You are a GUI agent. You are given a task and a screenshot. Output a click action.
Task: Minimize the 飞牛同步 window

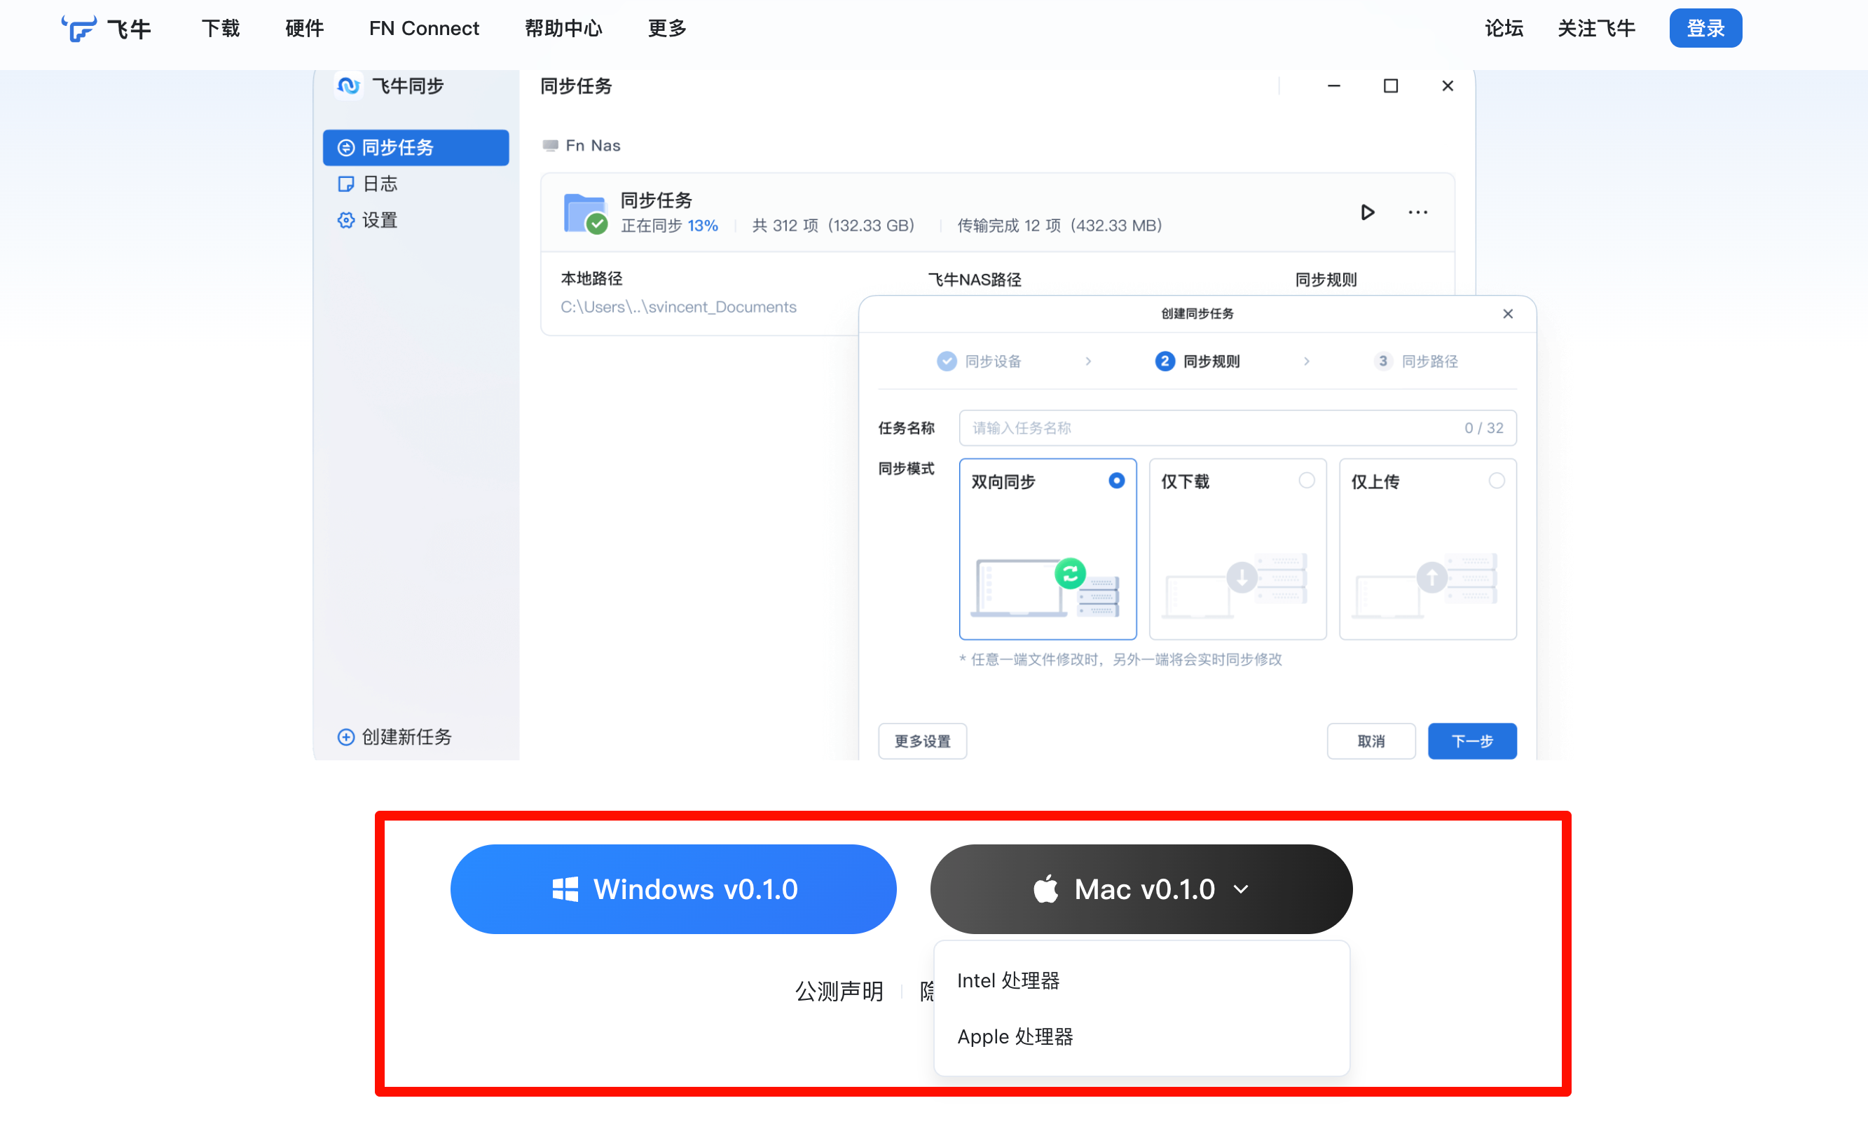click(1333, 85)
